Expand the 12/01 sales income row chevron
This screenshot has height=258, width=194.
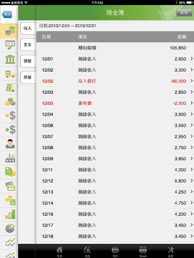[x=191, y=58]
